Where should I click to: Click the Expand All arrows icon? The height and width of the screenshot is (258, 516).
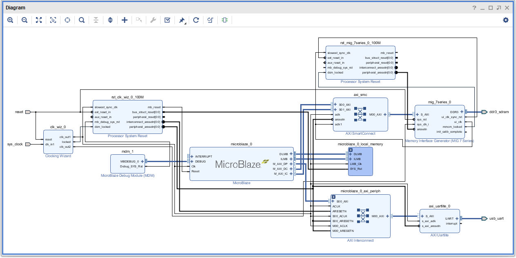point(110,20)
